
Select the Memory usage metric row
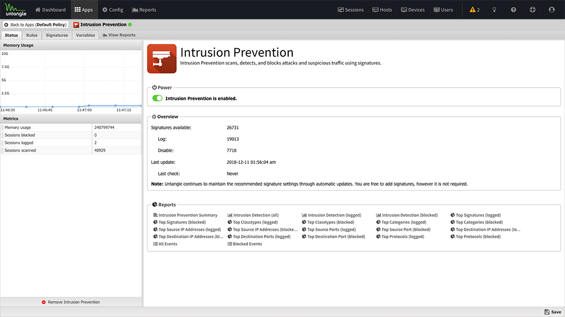tap(71, 127)
